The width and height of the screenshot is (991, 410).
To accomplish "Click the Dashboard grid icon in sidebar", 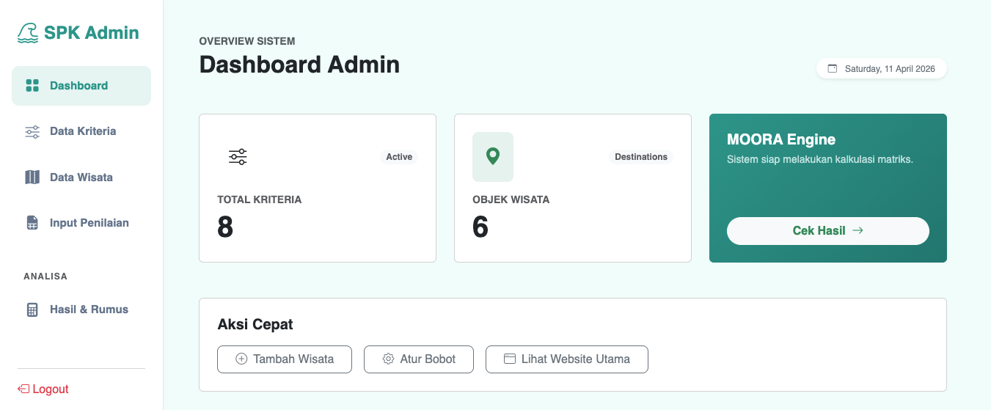I will click(x=32, y=86).
